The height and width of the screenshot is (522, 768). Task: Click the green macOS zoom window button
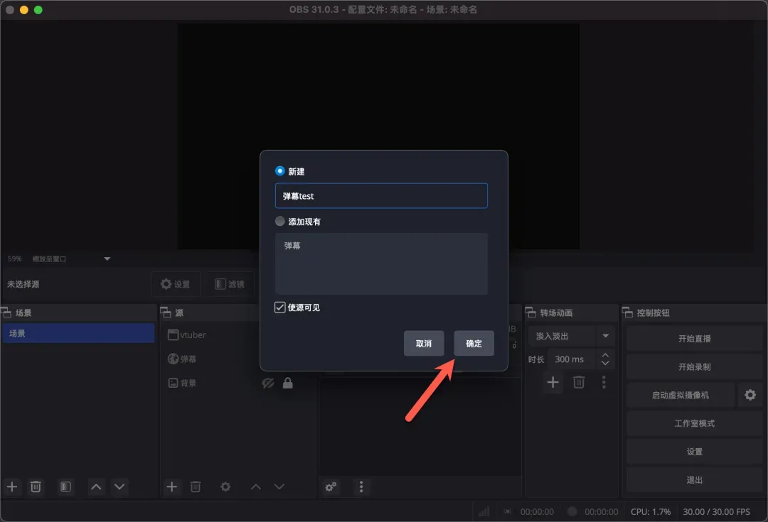(38, 10)
